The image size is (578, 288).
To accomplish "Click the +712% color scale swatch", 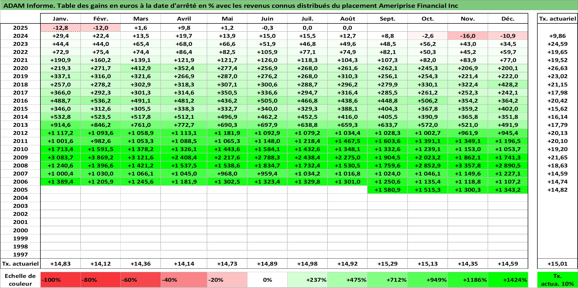I will point(387,280).
